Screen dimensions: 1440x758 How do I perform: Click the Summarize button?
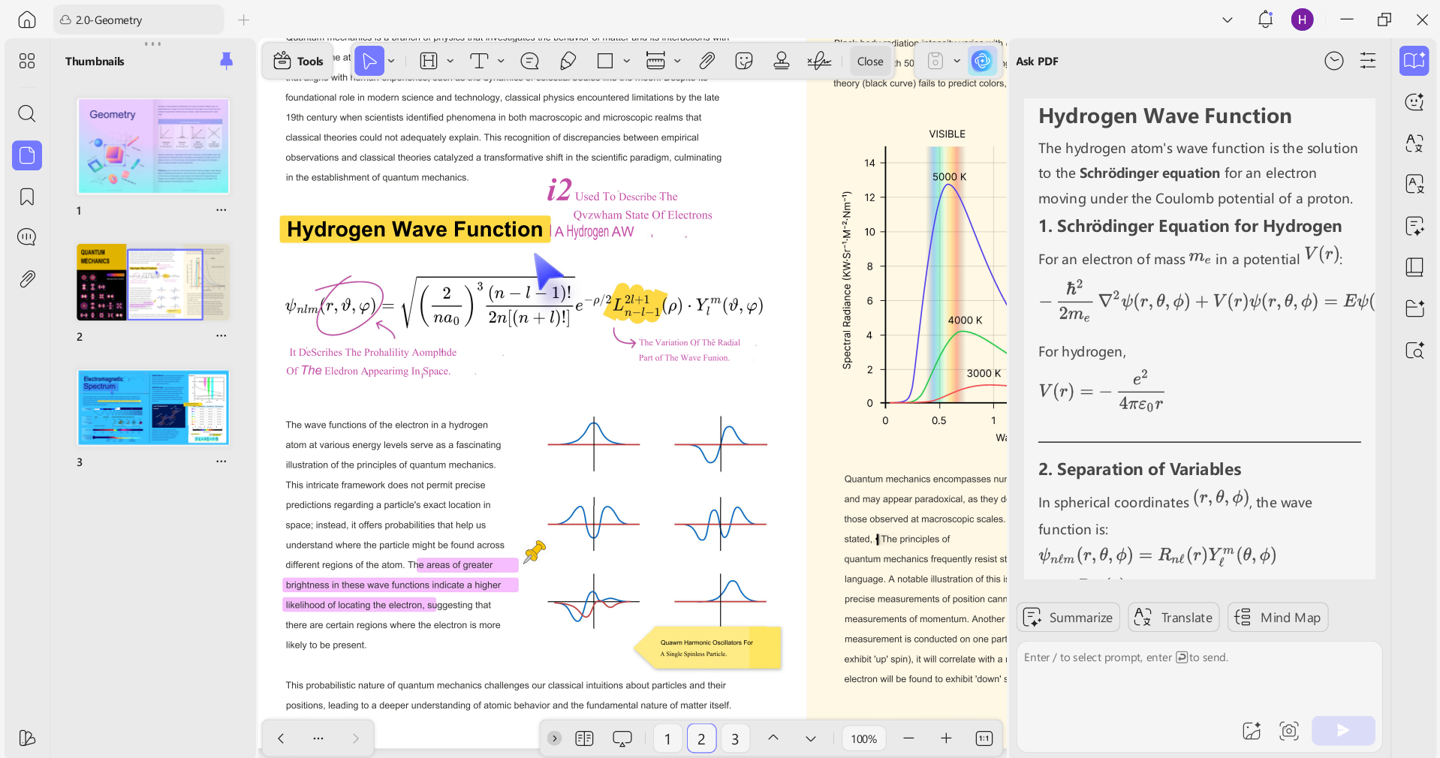[x=1068, y=618]
